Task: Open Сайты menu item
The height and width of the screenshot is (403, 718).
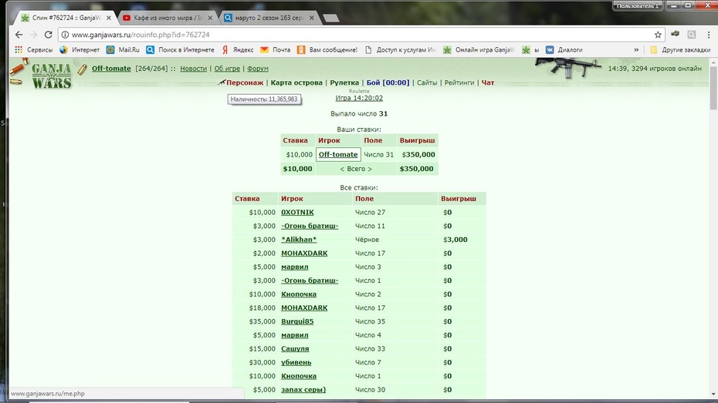Action: (427, 82)
